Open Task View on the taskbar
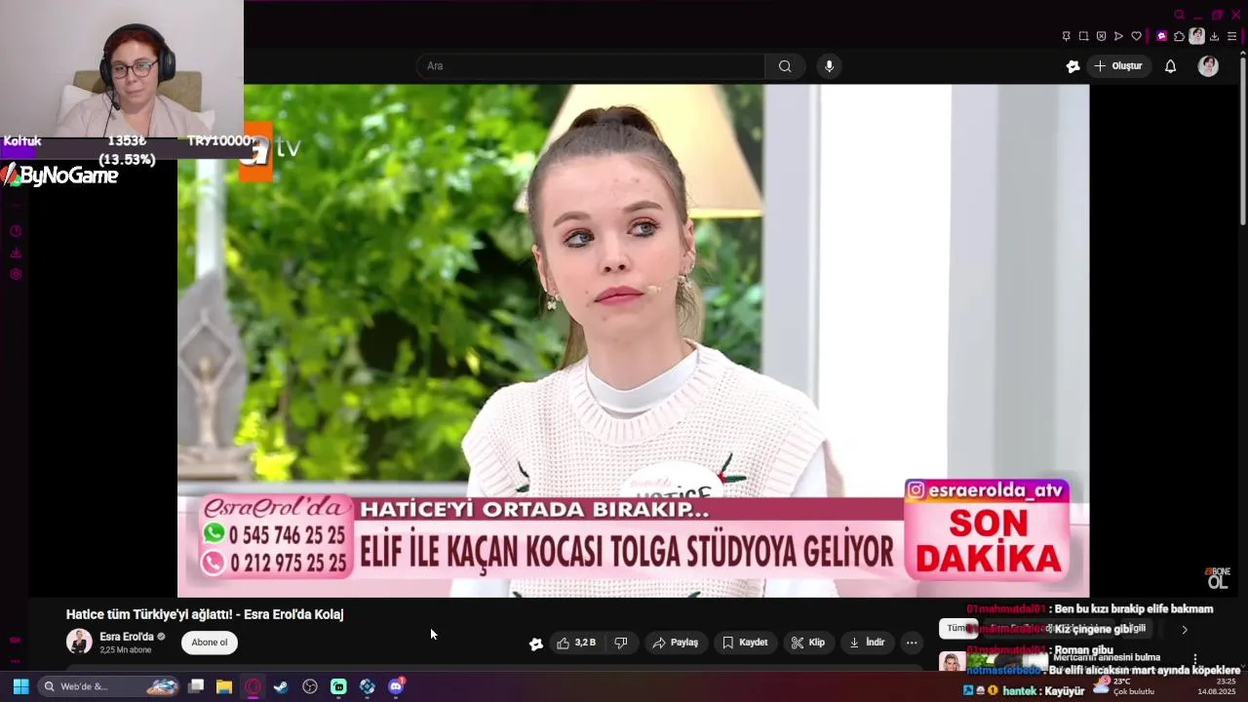 196,686
